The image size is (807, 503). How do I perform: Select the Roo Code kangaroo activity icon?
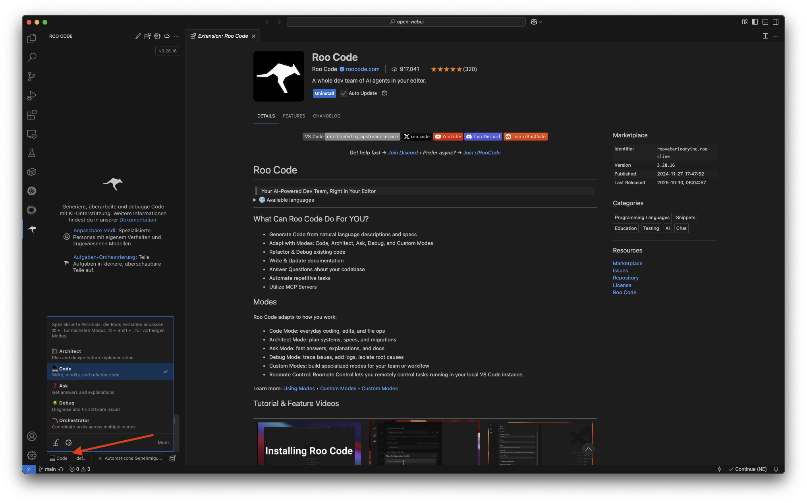point(32,229)
